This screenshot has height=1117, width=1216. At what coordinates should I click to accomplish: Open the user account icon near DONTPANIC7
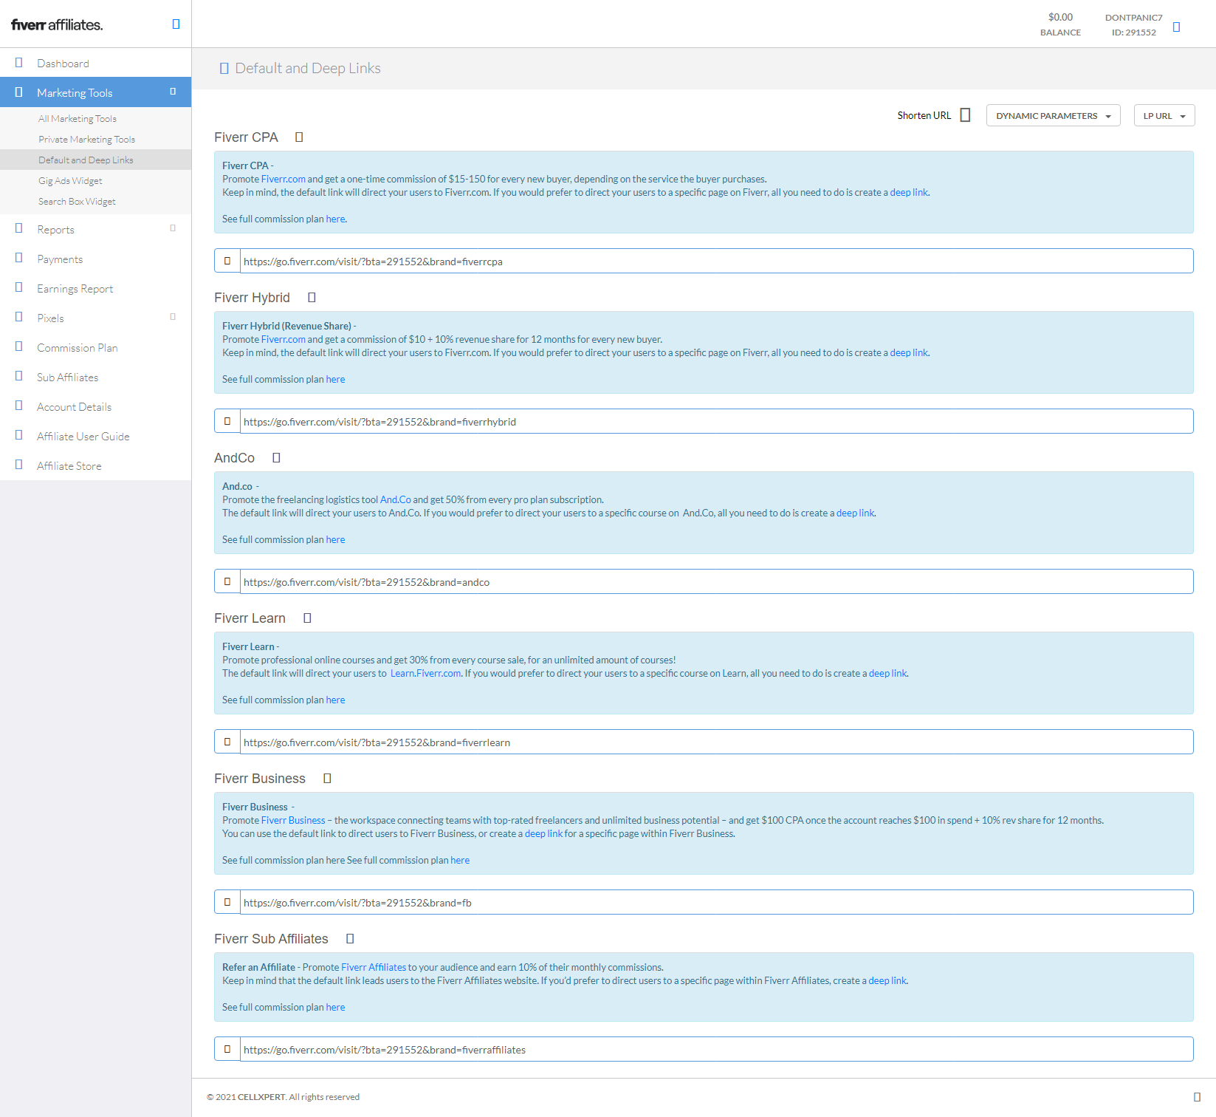tap(1176, 27)
